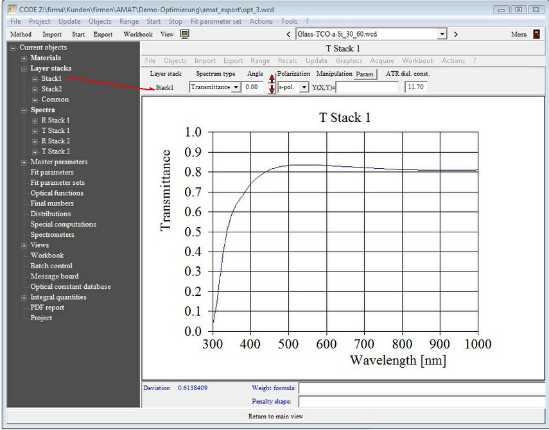
Task: Click the Angle input field showing 0.00
Action: (x=252, y=87)
